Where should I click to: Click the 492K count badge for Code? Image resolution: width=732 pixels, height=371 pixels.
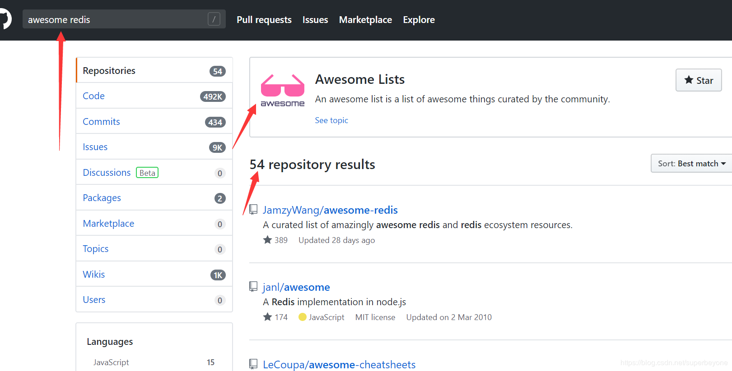[213, 96]
